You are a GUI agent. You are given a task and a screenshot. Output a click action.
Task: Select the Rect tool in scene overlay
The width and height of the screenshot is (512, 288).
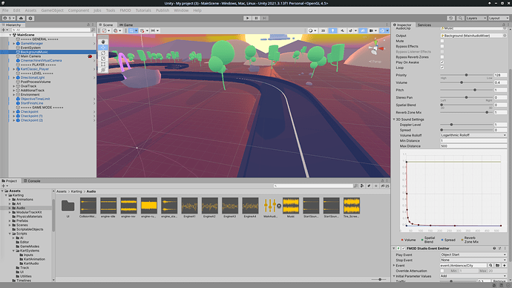(x=103, y=64)
